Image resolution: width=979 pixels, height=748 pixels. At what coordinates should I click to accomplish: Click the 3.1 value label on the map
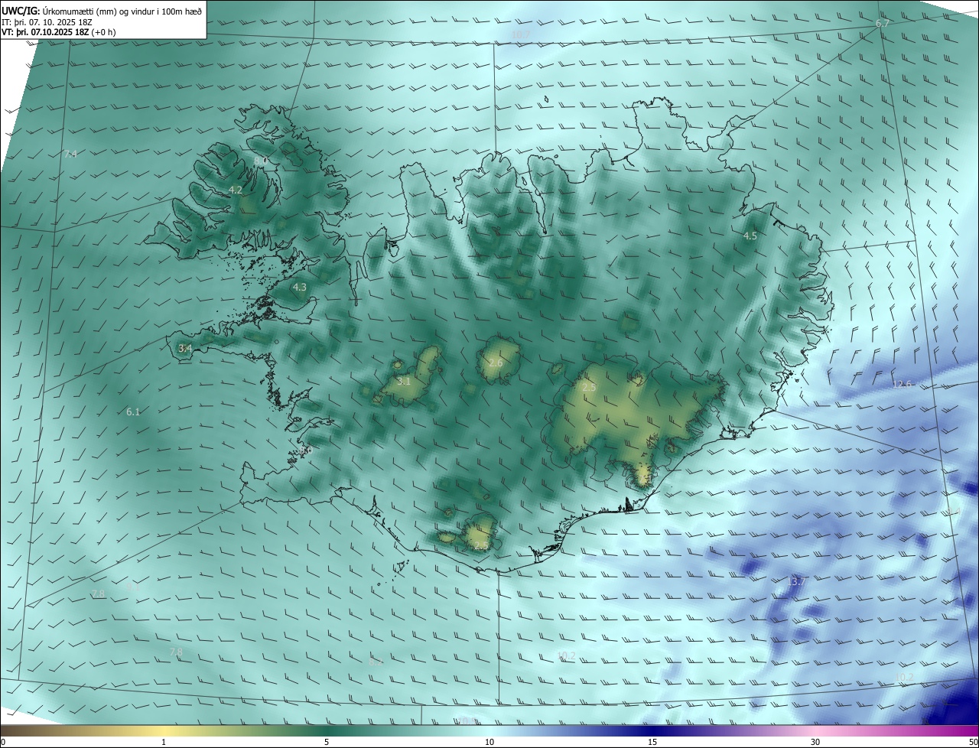(404, 381)
